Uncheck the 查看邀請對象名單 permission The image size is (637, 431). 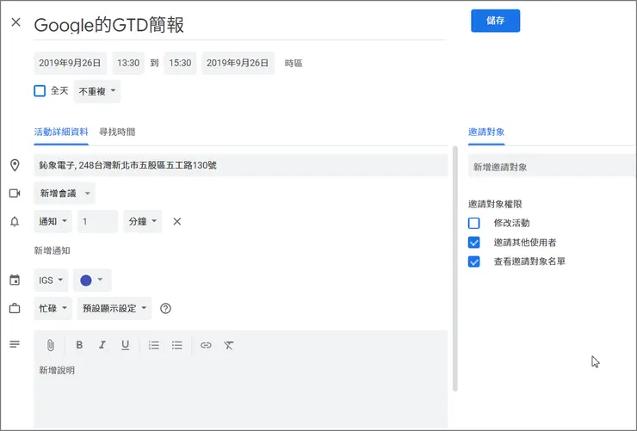pos(474,262)
